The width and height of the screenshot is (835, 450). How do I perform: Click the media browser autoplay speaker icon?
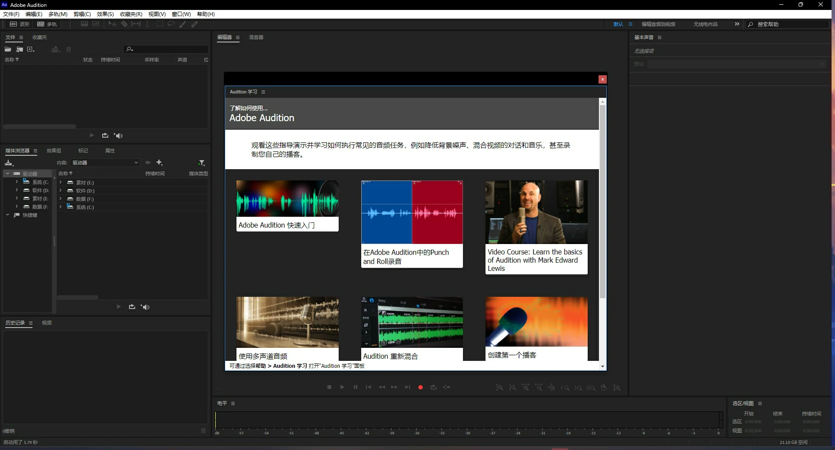pos(145,307)
